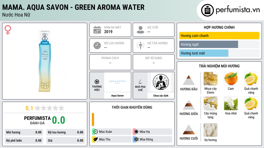Click the Mùa Xuân season label
264x148 pixels.
tap(105, 132)
